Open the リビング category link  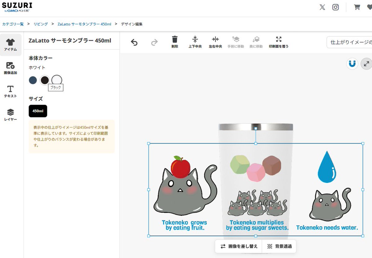pyautogui.click(x=41, y=24)
